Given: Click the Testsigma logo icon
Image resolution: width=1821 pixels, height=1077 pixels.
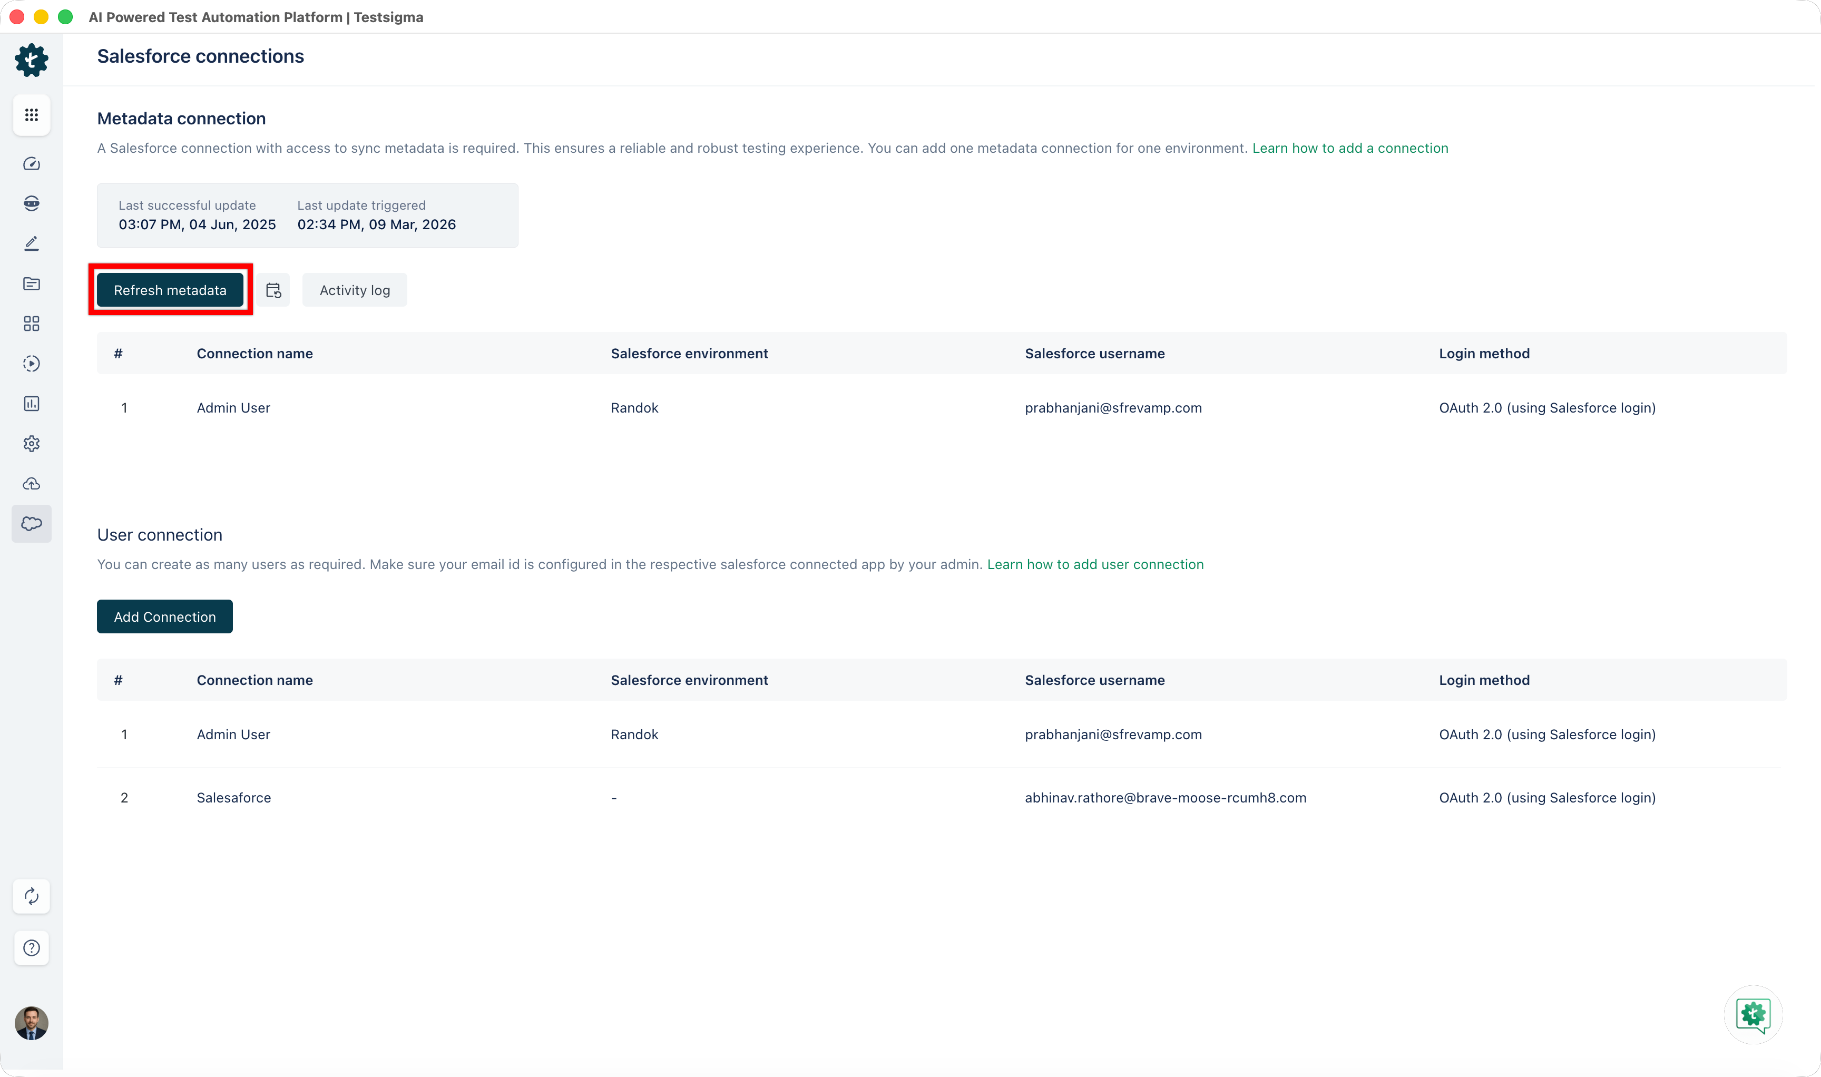Looking at the screenshot, I should (x=31, y=60).
